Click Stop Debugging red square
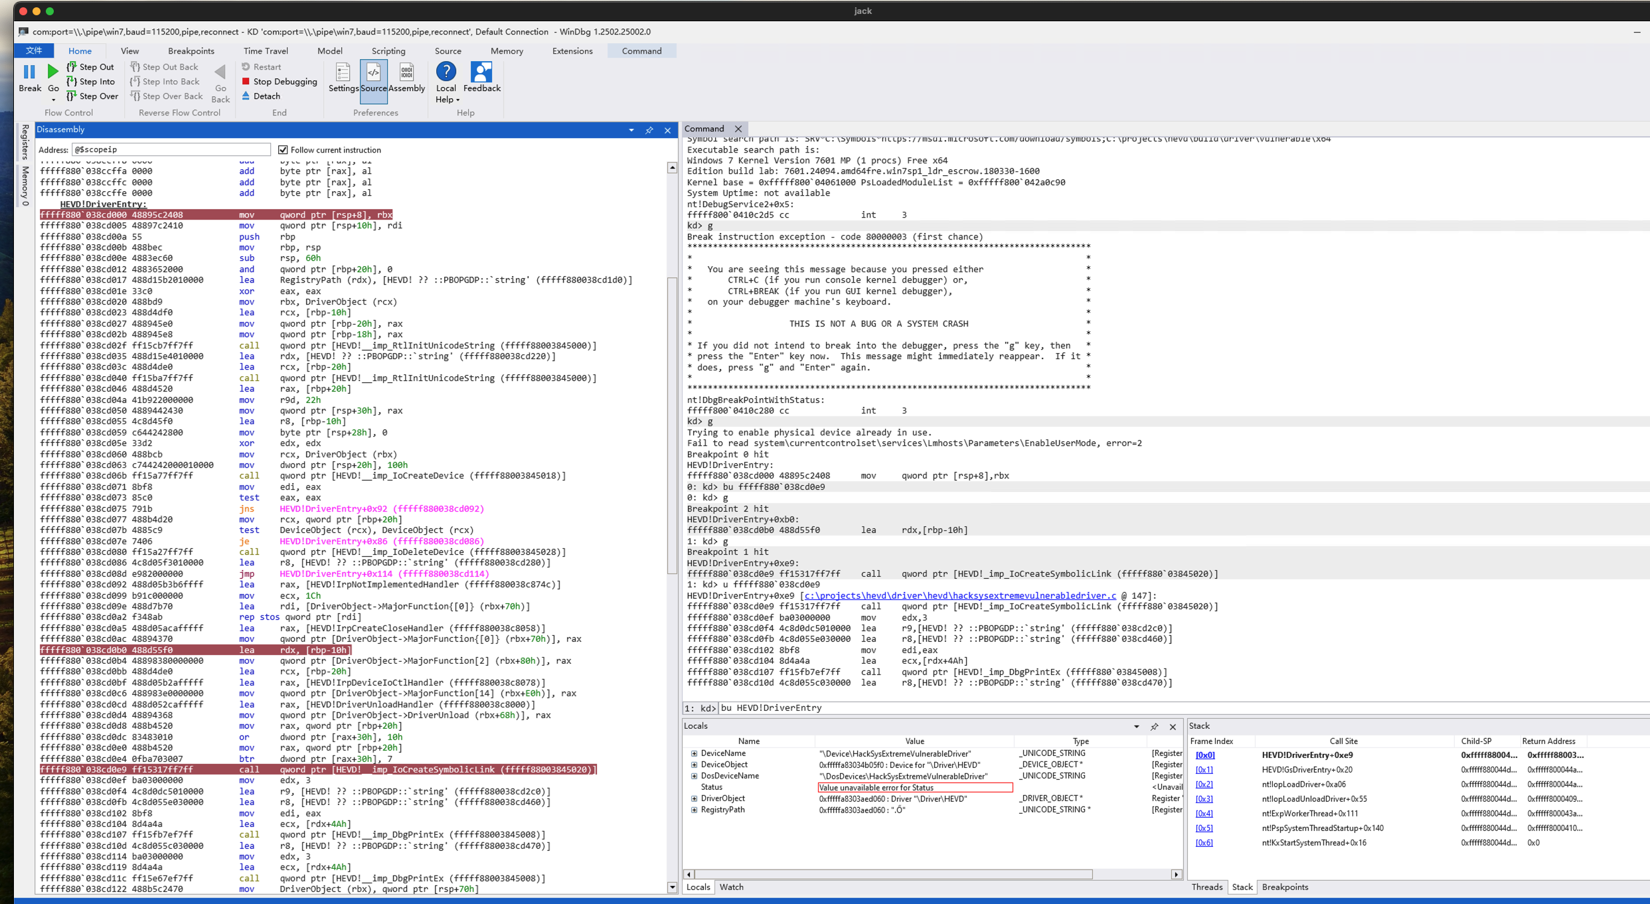1650x904 pixels. click(246, 82)
